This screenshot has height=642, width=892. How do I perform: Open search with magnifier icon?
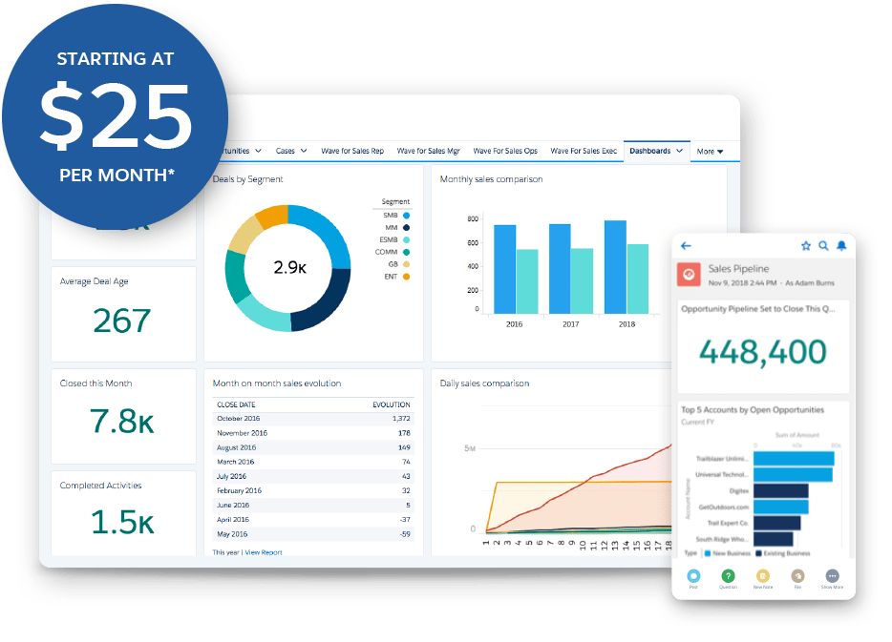point(823,245)
